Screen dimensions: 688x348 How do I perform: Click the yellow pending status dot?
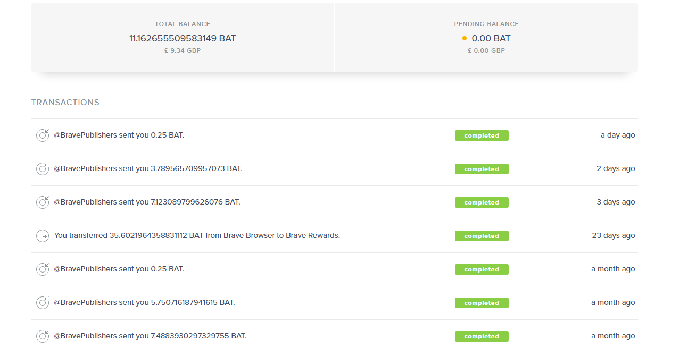(465, 38)
